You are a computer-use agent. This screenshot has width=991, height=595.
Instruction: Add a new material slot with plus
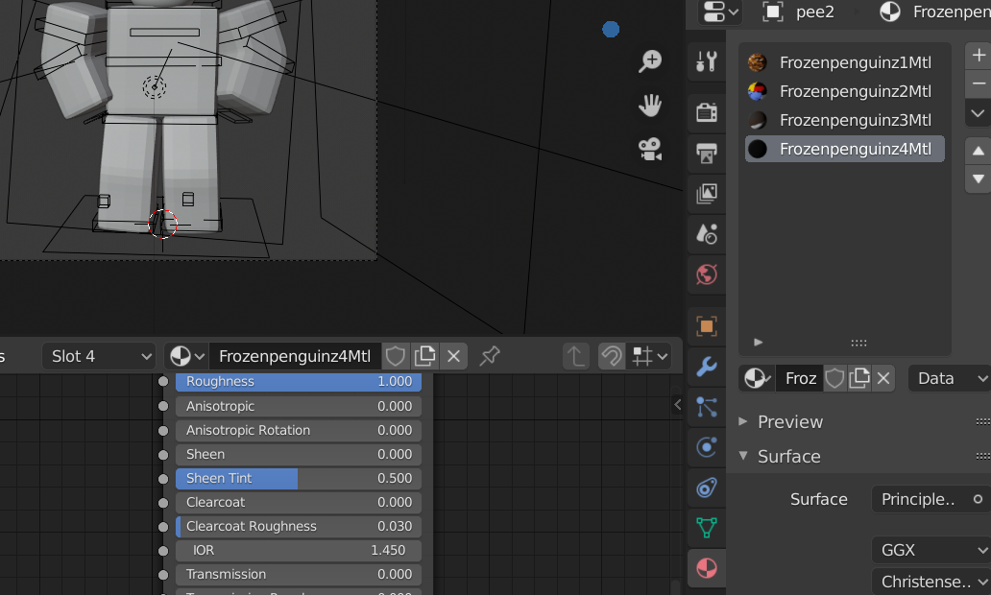[979, 56]
